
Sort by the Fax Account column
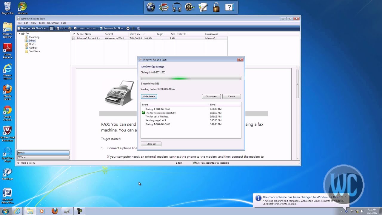pyautogui.click(x=216, y=34)
